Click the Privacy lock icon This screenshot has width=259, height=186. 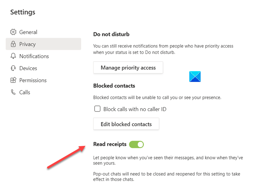[x=13, y=44]
